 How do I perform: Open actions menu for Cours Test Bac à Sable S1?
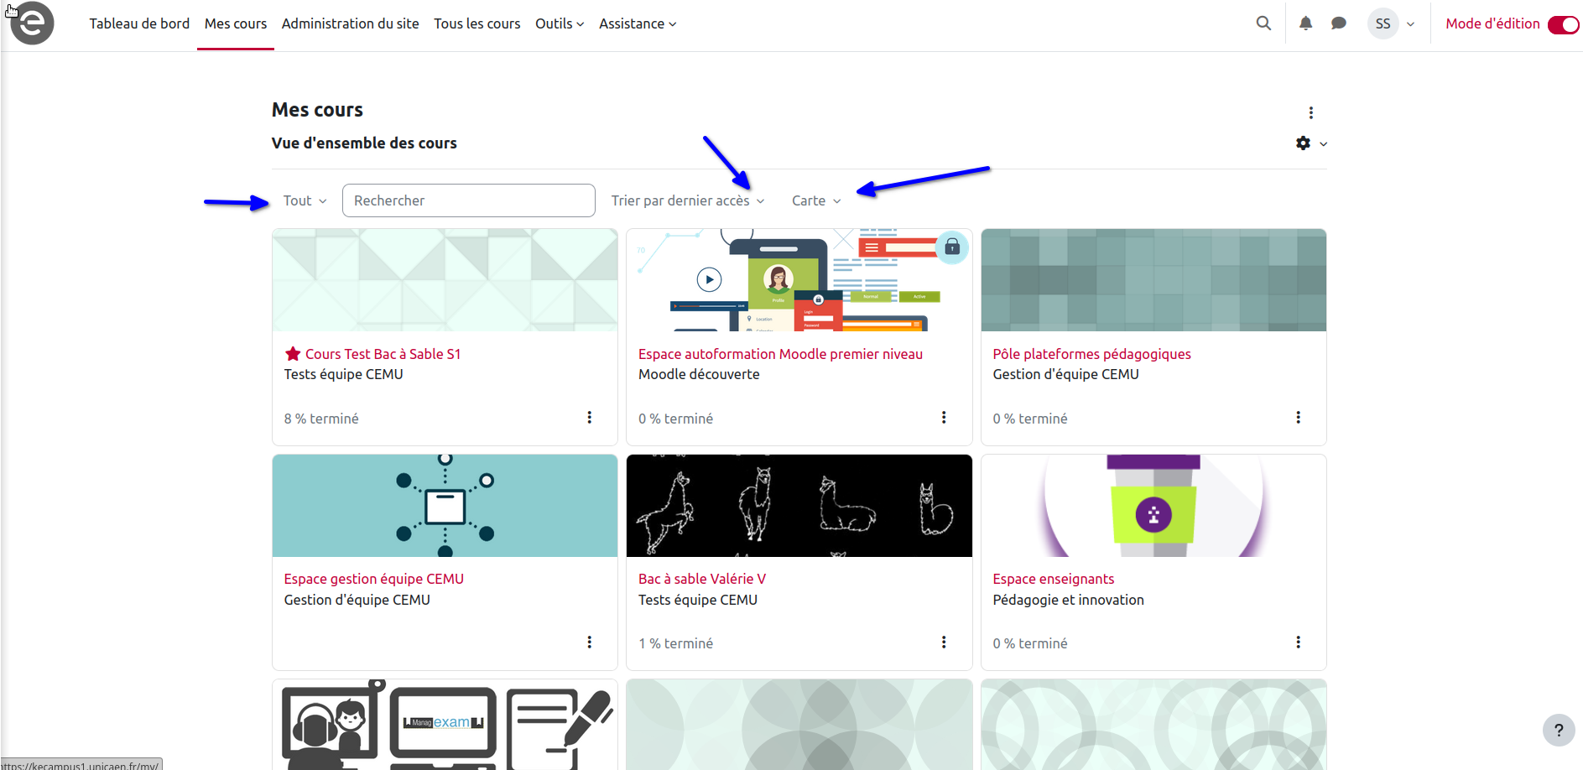(x=590, y=418)
